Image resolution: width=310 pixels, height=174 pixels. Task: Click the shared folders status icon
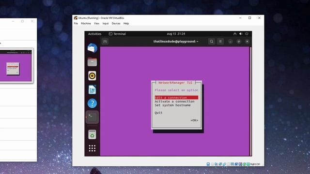[x=228, y=164]
